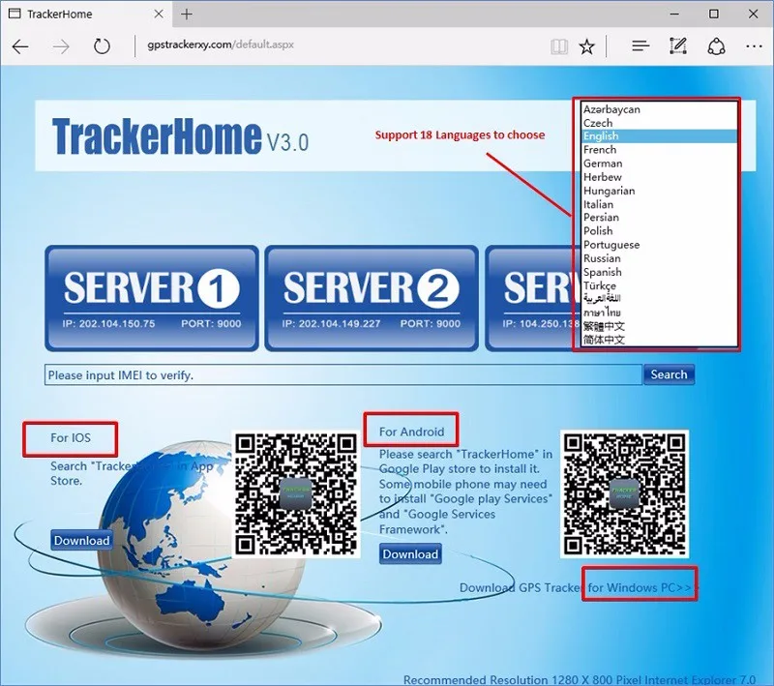Viewport: 774px width, 686px height.
Task: Click the Search button
Action: 669,374
